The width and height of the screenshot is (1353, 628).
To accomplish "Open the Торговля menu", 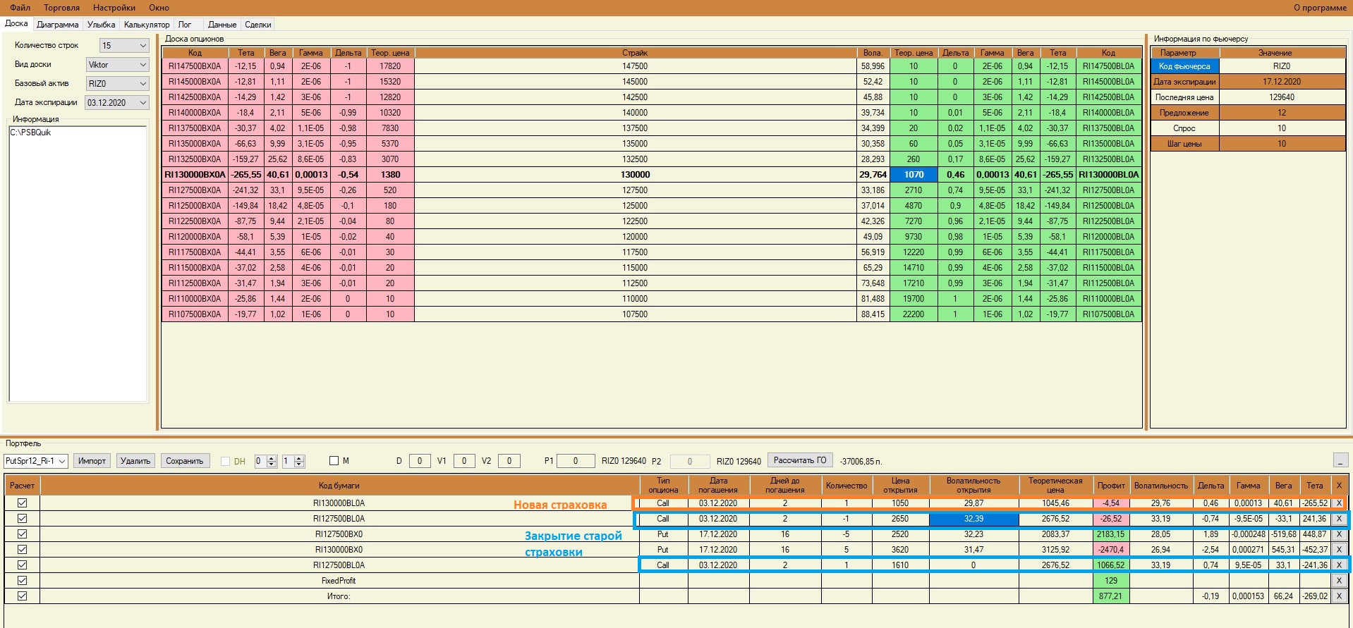I will click(x=61, y=8).
